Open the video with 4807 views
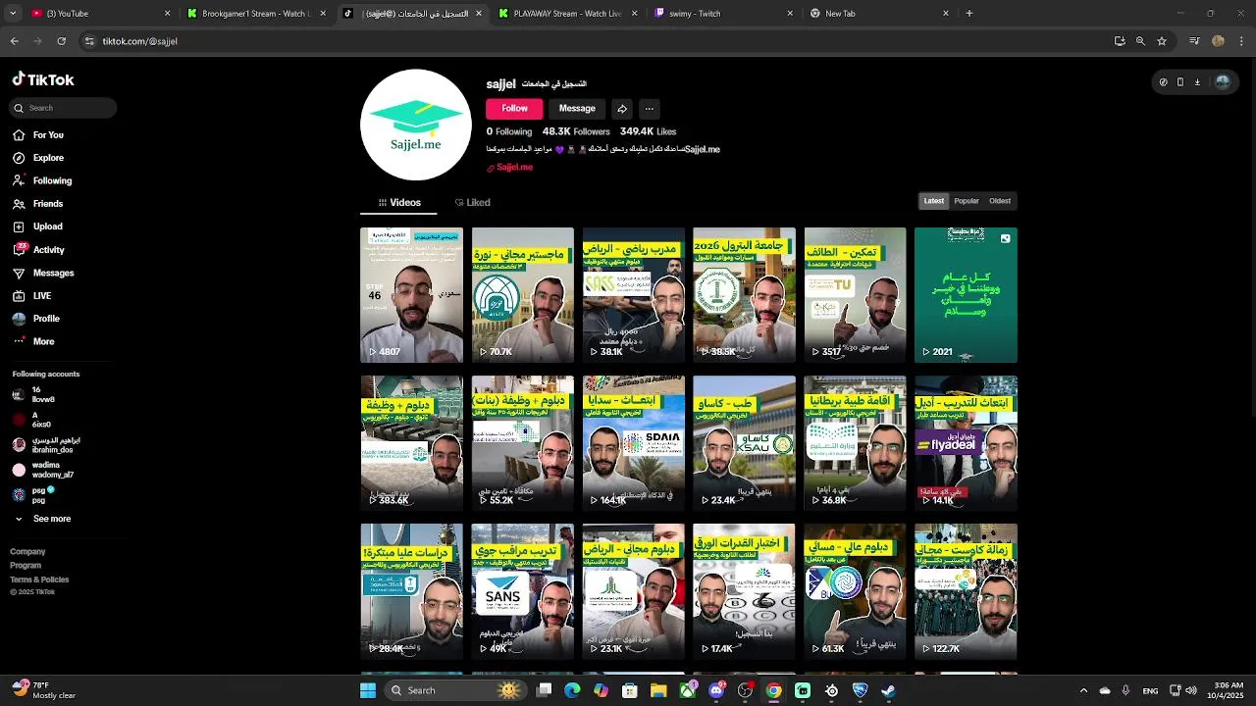The height and width of the screenshot is (706, 1256). [x=411, y=295]
